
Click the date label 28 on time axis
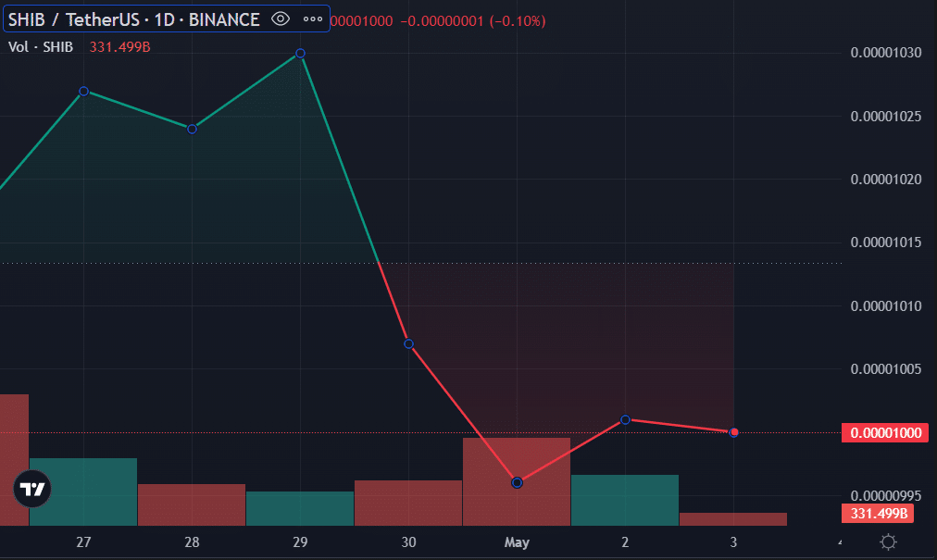point(192,542)
